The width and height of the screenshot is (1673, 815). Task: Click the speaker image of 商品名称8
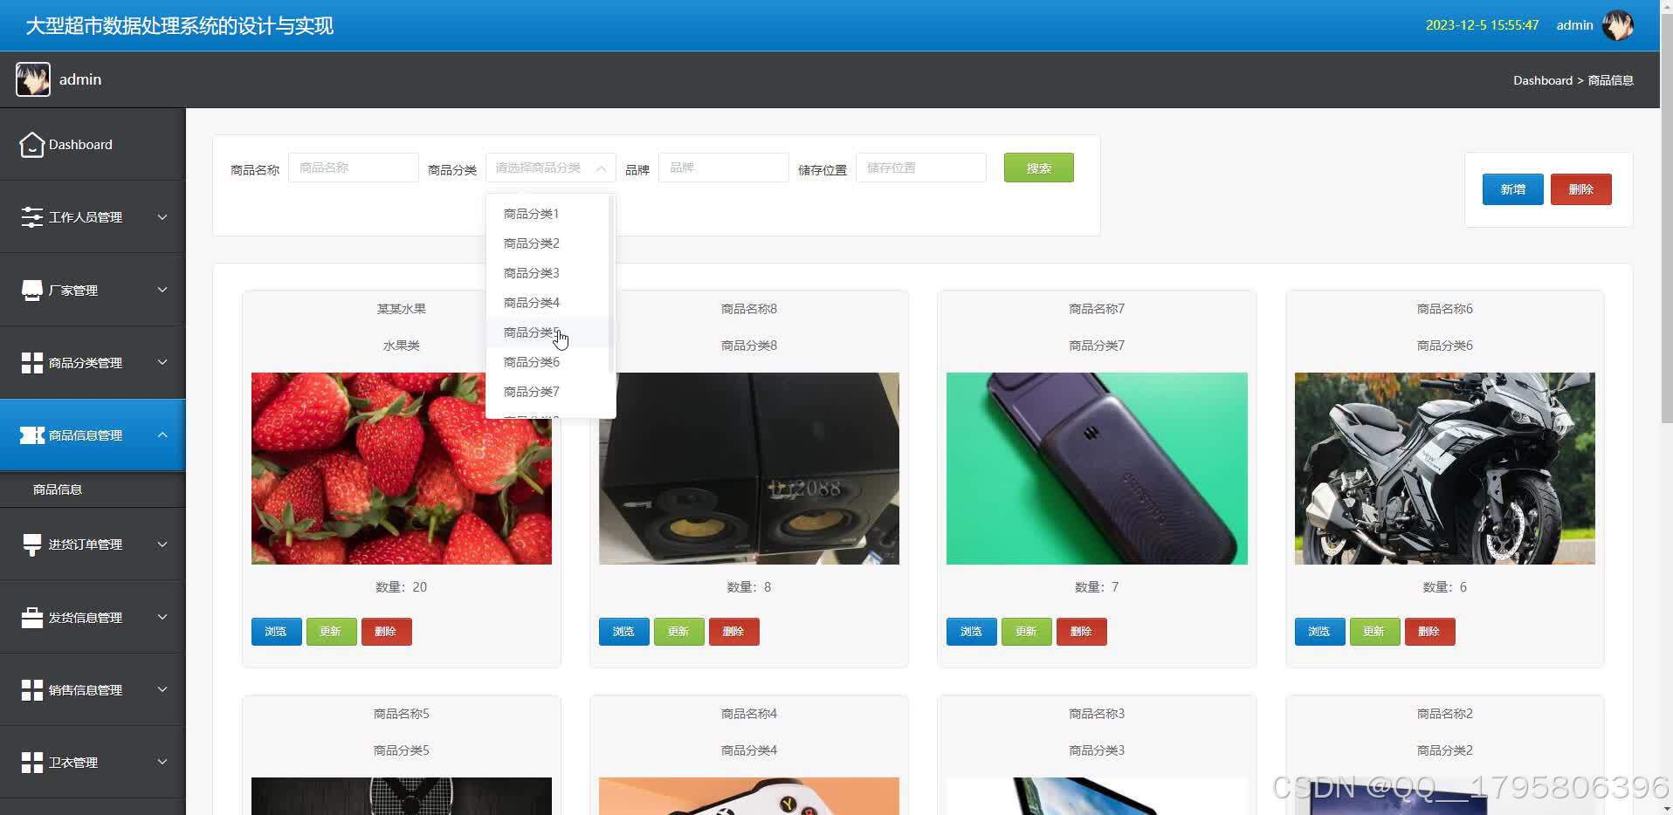[x=749, y=469]
